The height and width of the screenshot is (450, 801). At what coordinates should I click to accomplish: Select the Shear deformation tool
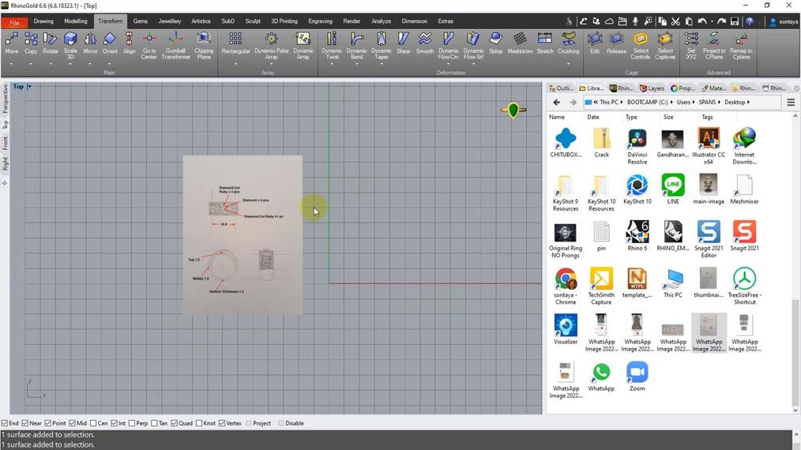tap(403, 43)
